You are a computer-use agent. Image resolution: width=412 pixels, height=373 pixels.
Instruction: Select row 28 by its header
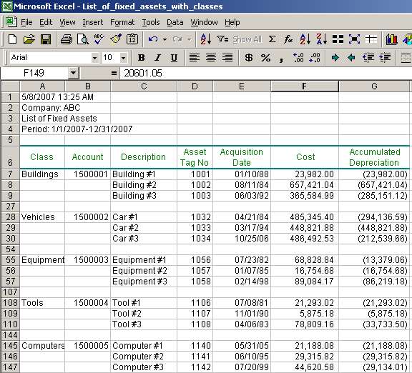click(11, 217)
